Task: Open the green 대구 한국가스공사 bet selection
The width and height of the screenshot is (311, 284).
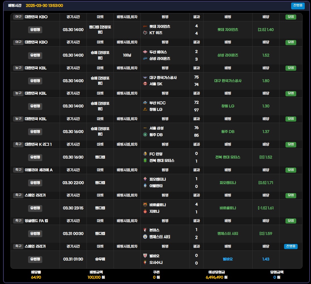Action: tap(228, 81)
